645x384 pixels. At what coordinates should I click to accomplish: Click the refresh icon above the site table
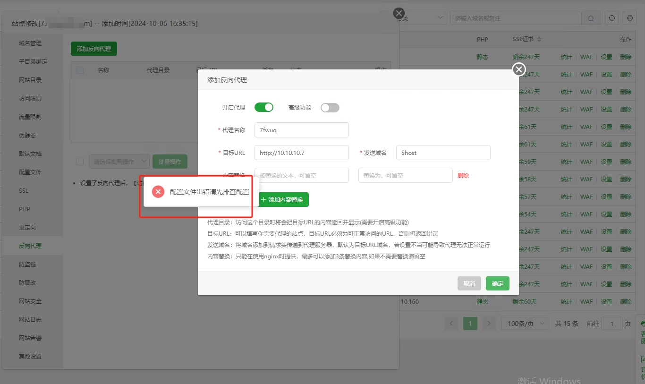[x=612, y=18]
